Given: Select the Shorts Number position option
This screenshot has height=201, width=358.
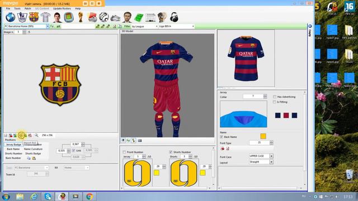Looking at the screenshot, I should point(13,154).
